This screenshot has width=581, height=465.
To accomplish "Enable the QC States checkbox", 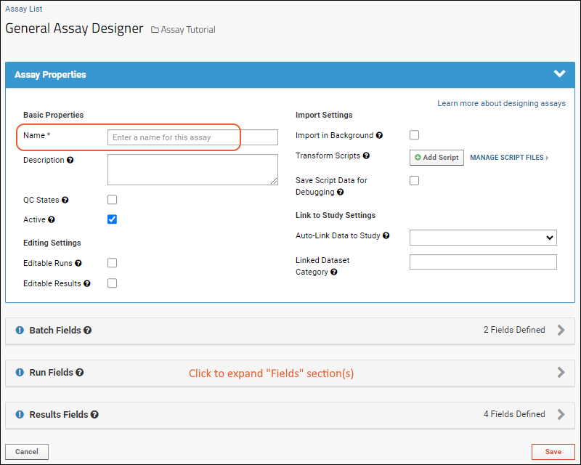I will coord(113,200).
